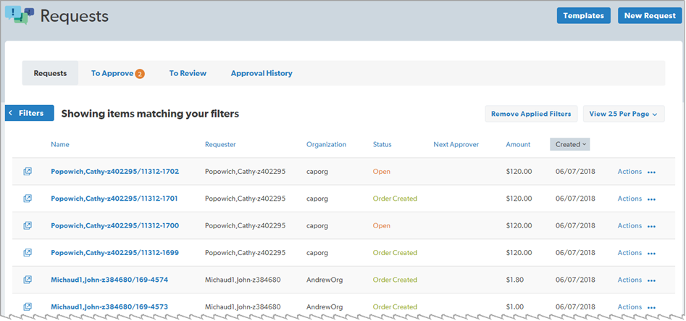The height and width of the screenshot is (321, 686).
Task: Click Remove Applied Filters button
Action: pyautogui.click(x=531, y=114)
